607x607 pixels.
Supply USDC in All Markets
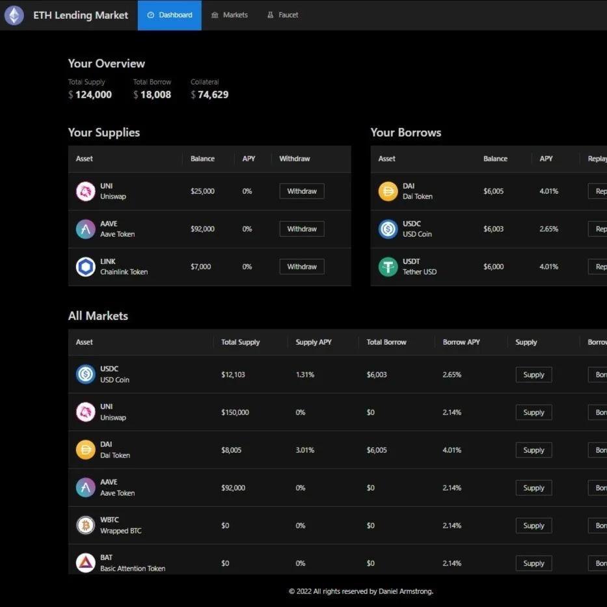coord(533,375)
